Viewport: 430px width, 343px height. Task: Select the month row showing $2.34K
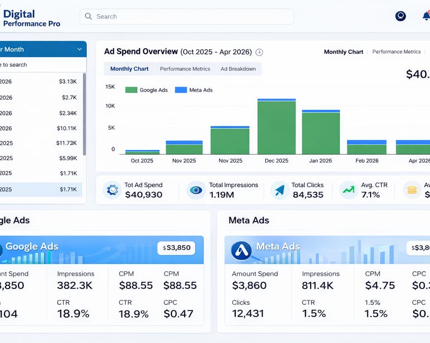click(41, 113)
